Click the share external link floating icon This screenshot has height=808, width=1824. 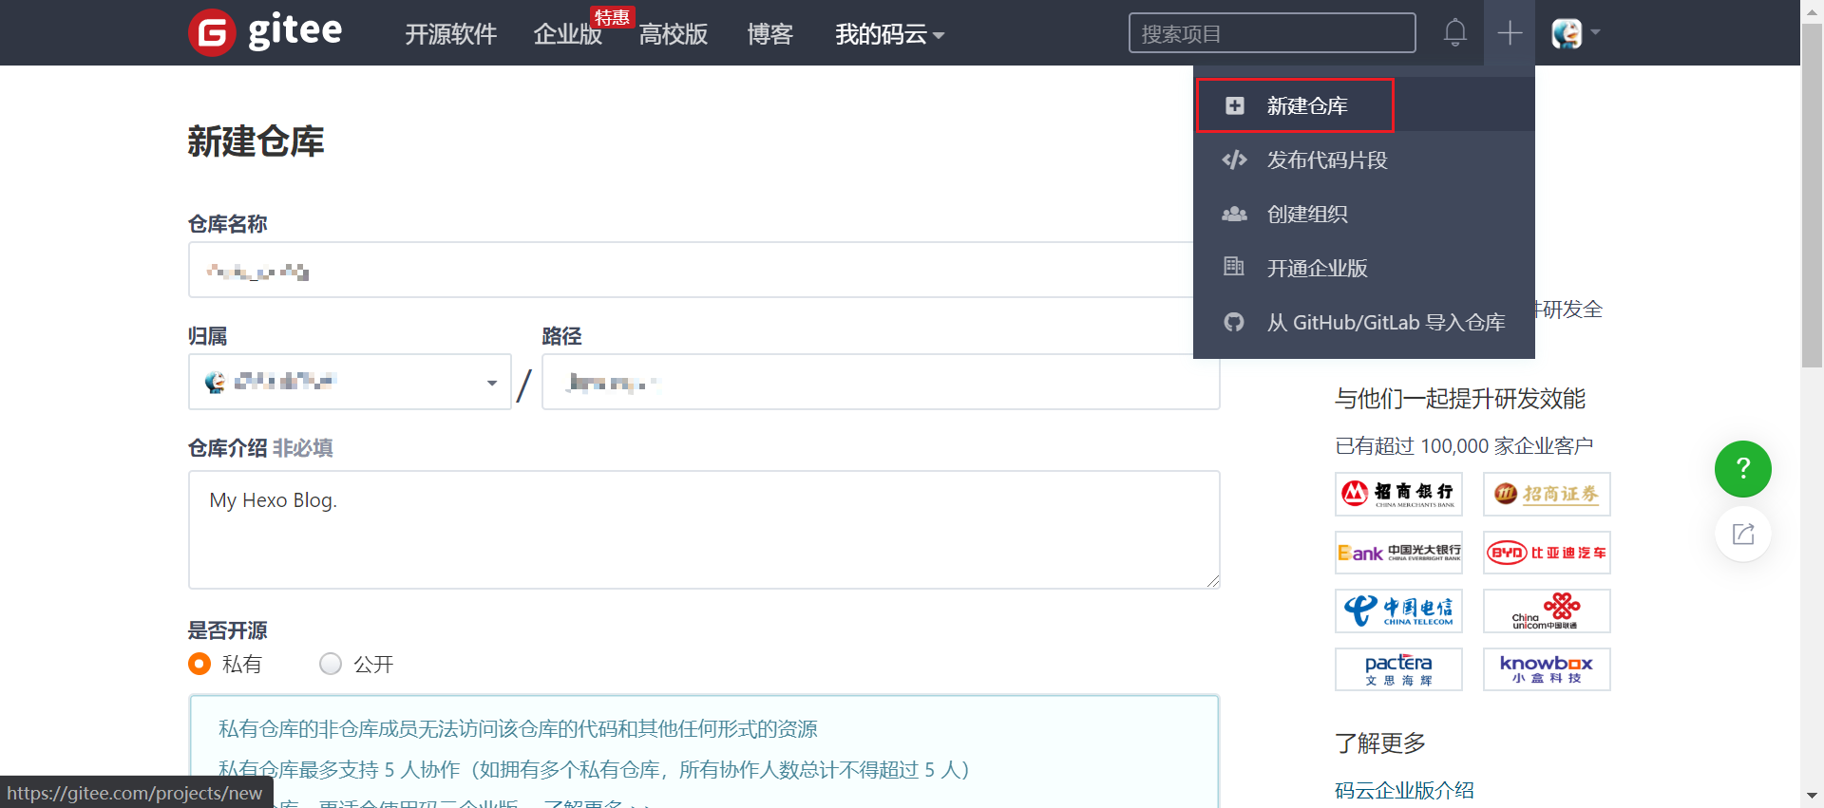1742,534
